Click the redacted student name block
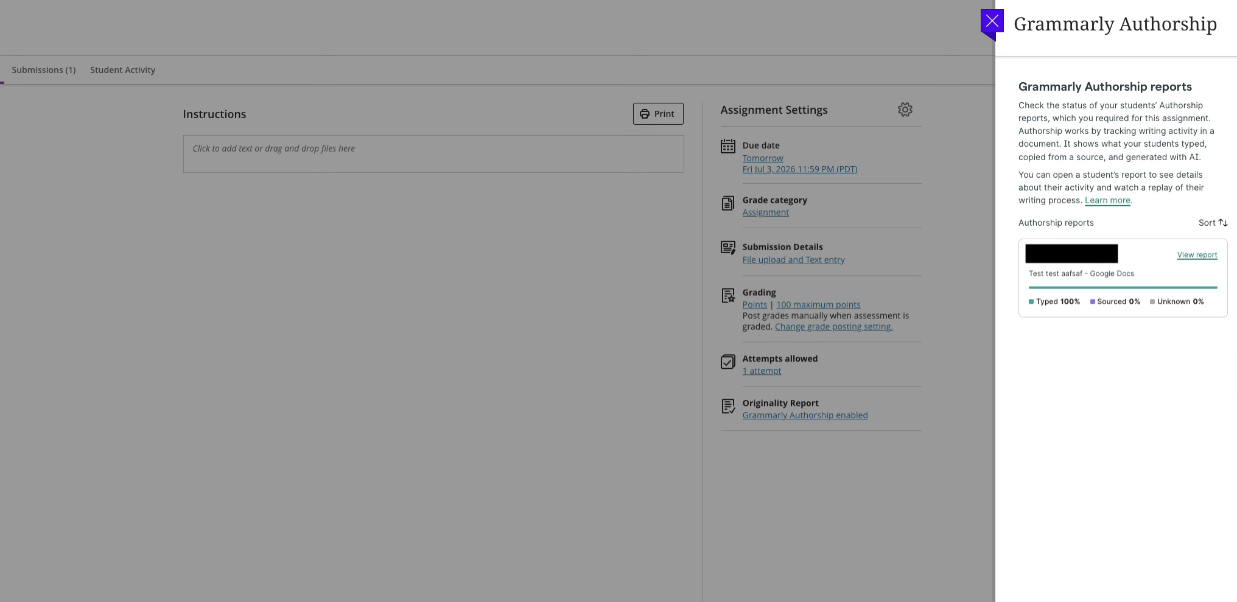Image resolution: width=1237 pixels, height=602 pixels. 1072,254
